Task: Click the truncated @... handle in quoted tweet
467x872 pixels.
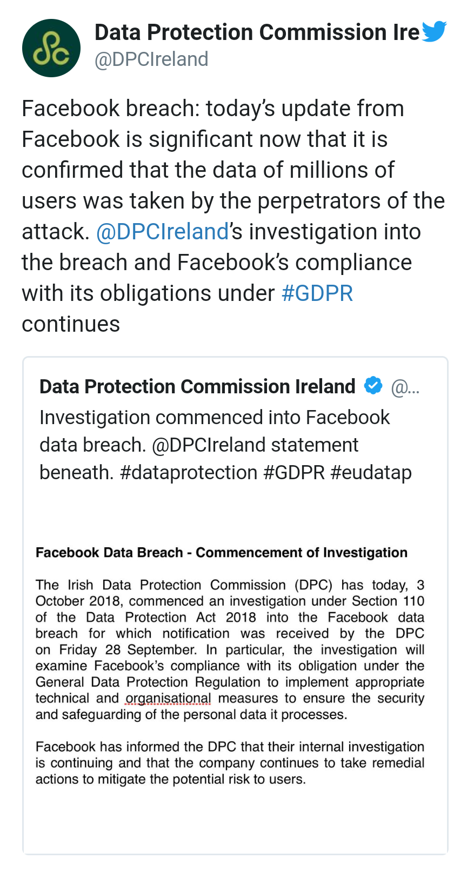Action: [405, 387]
